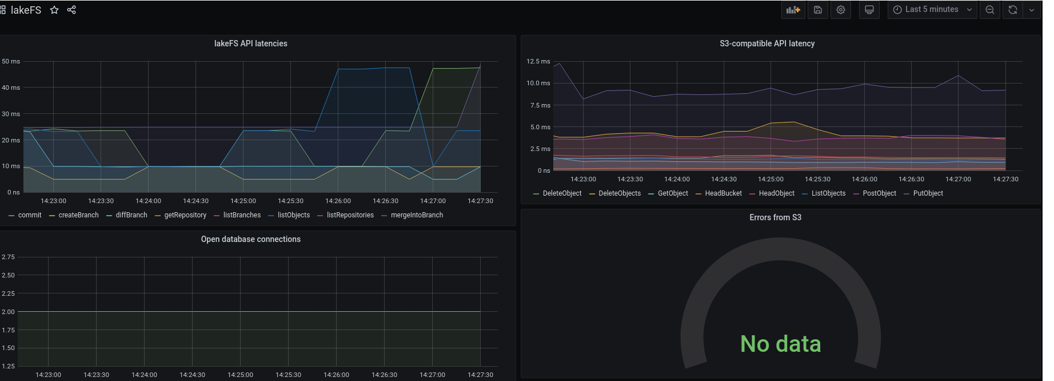This screenshot has width=1054, height=381.
Task: Refresh the dashboard
Action: click(1013, 10)
